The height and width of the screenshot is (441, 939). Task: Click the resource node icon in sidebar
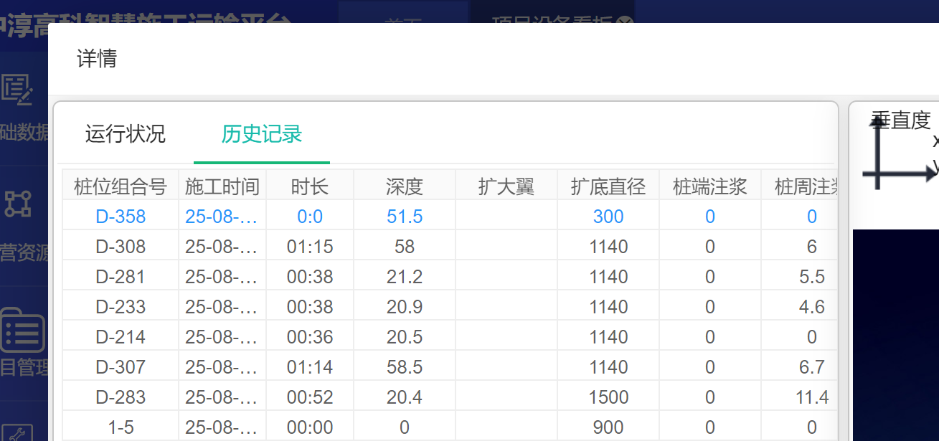[17, 204]
